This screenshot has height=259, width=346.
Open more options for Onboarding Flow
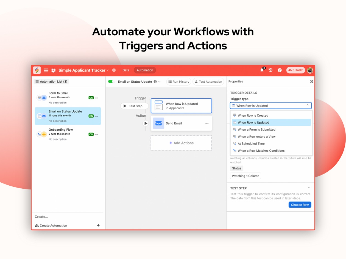pyautogui.click(x=96, y=134)
